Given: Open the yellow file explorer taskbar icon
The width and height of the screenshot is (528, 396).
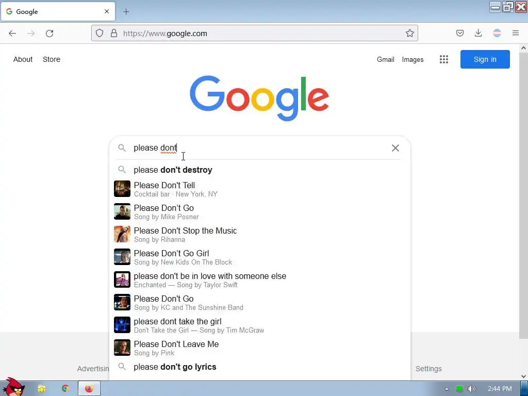Looking at the screenshot, I should click(x=42, y=389).
